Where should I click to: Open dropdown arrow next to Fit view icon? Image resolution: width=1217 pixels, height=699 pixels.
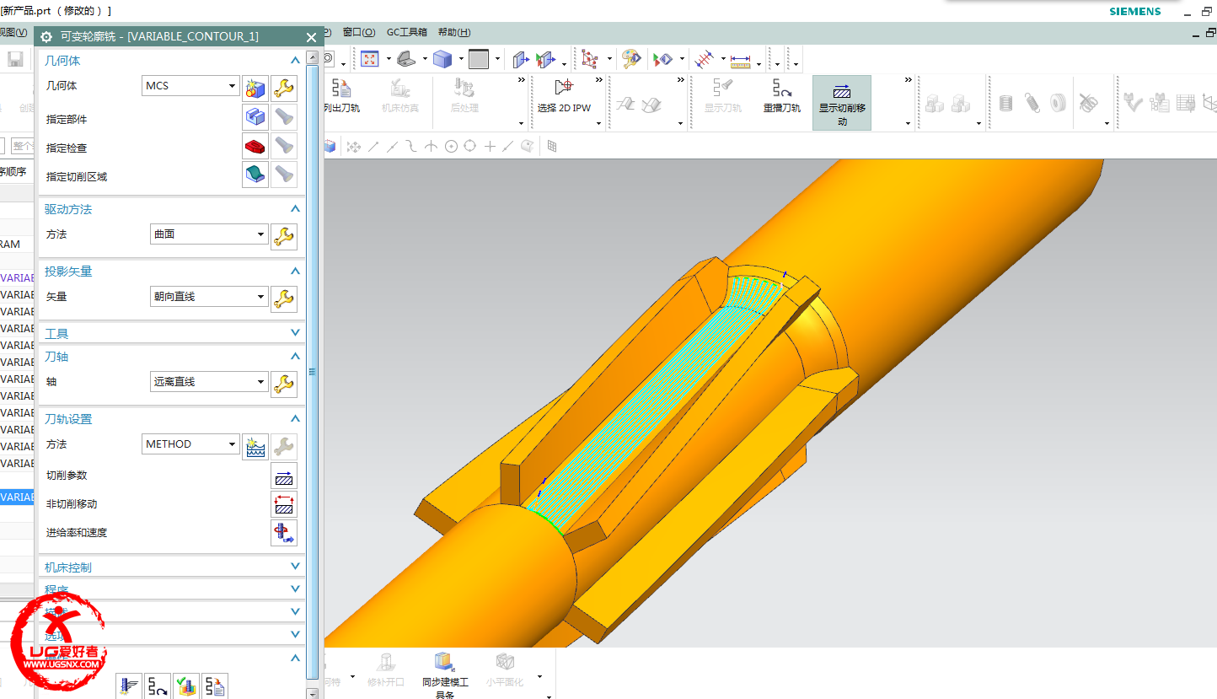point(389,60)
